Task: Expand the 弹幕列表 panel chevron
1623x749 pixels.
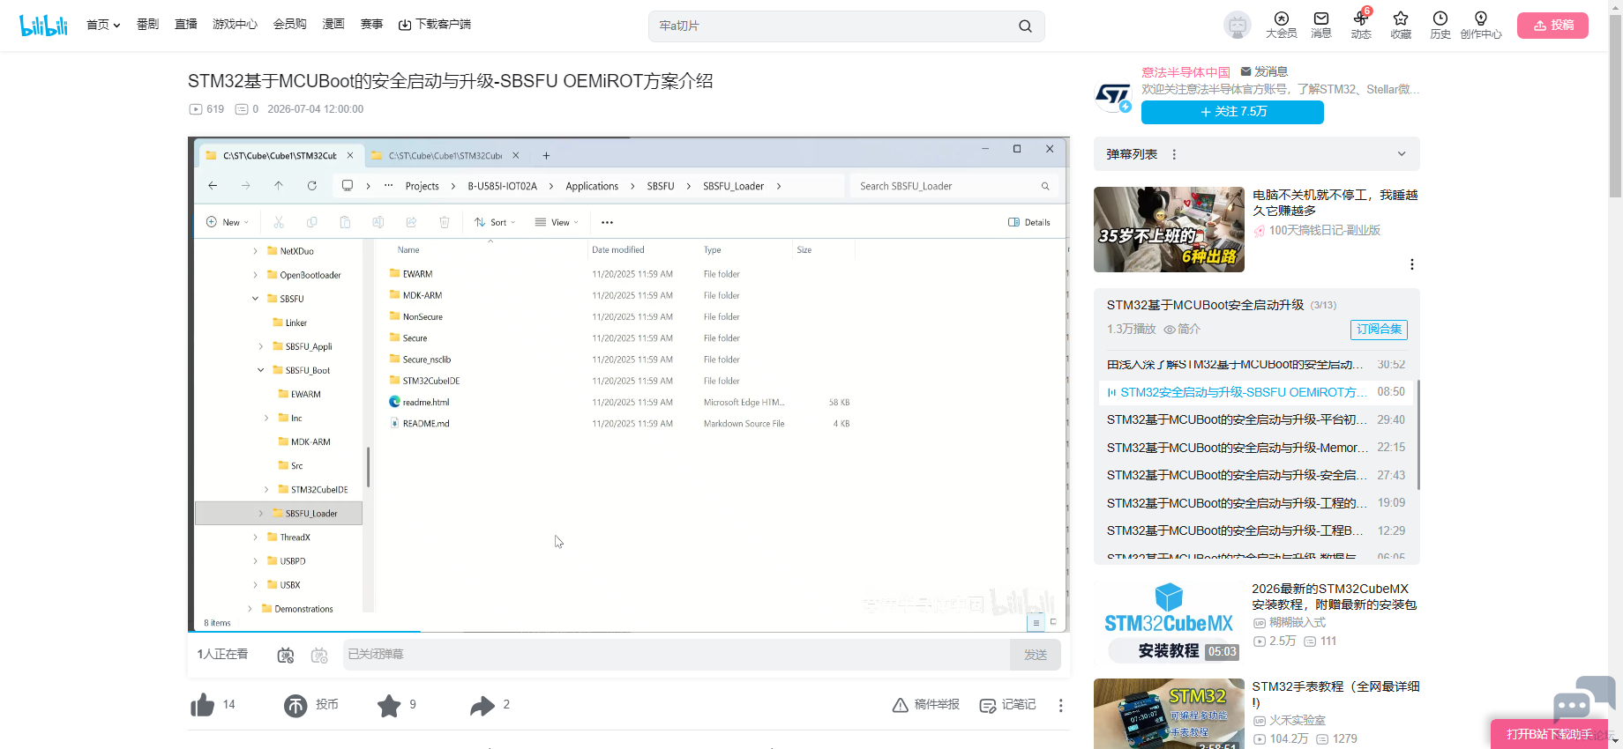Action: [x=1402, y=154]
